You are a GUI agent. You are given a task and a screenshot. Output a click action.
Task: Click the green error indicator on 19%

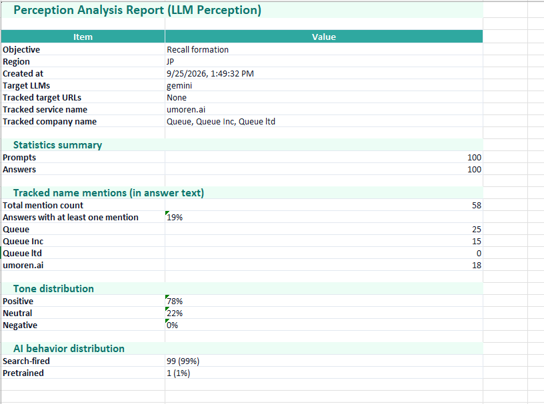(167, 213)
